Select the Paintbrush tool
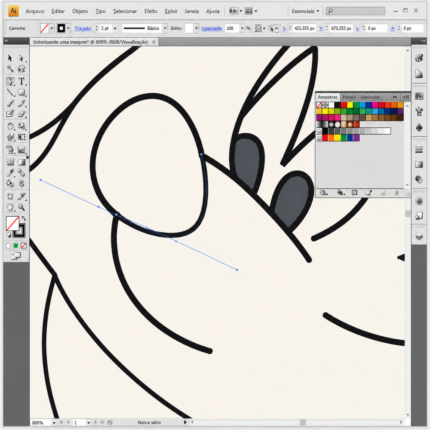This screenshot has width=430, height=430. [10, 103]
